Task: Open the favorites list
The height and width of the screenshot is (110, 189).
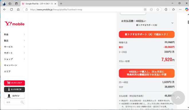Action: [x=174, y=9]
